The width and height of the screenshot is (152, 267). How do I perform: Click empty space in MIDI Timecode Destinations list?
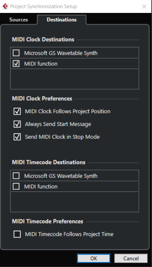(75, 202)
